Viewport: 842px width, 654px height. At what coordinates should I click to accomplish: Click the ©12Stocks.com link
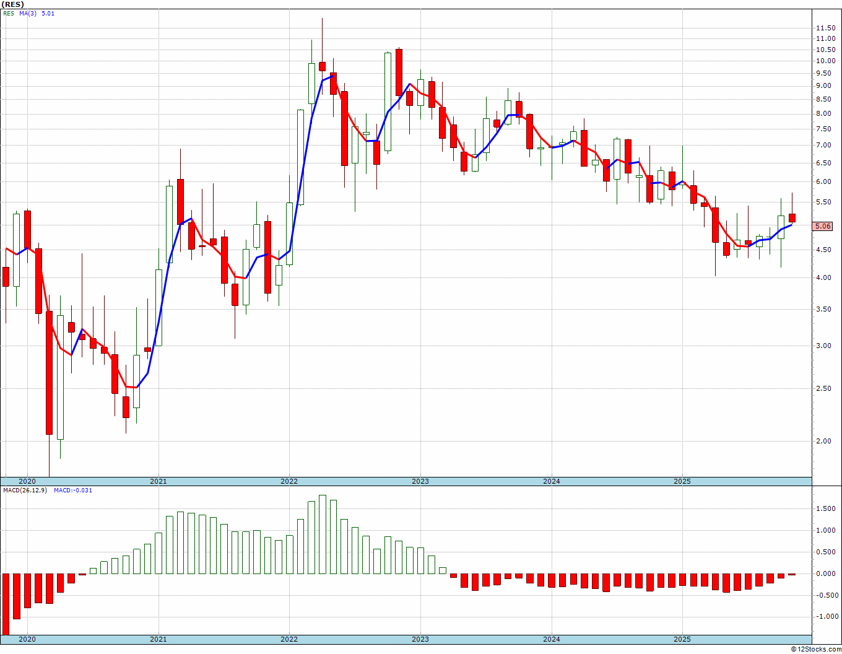pos(815,649)
